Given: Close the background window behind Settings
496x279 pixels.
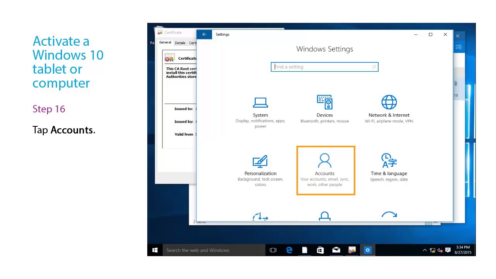Looking at the screenshot, I should pos(458,36).
